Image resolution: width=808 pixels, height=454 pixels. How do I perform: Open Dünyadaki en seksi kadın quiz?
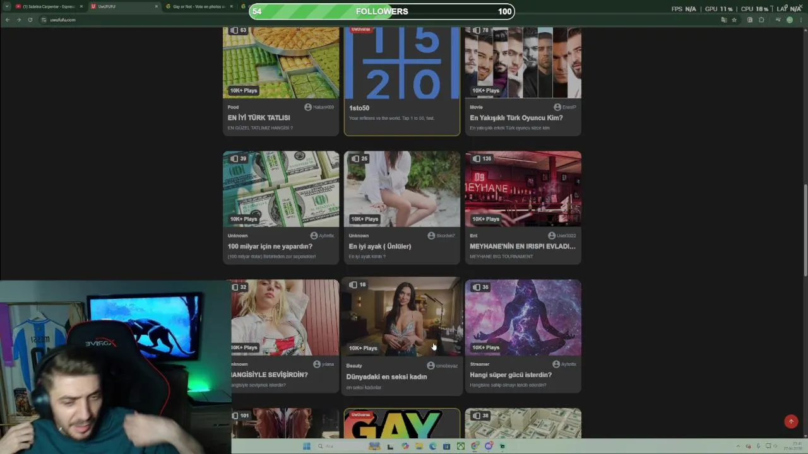pyautogui.click(x=386, y=377)
